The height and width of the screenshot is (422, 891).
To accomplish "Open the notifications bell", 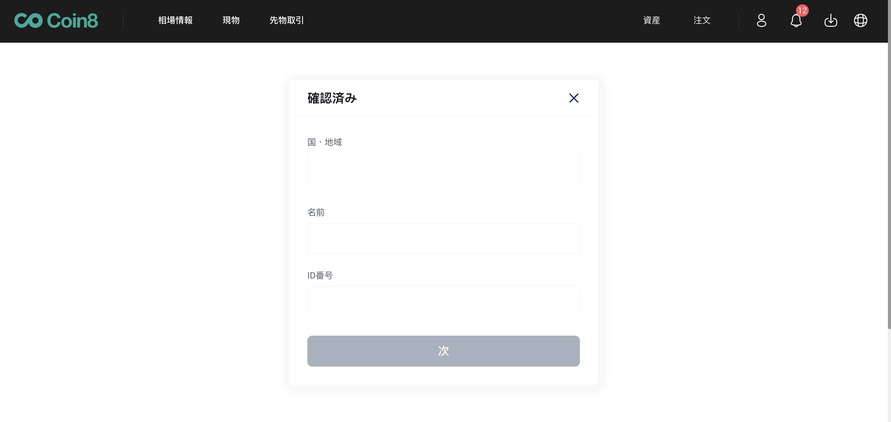I will pos(796,21).
